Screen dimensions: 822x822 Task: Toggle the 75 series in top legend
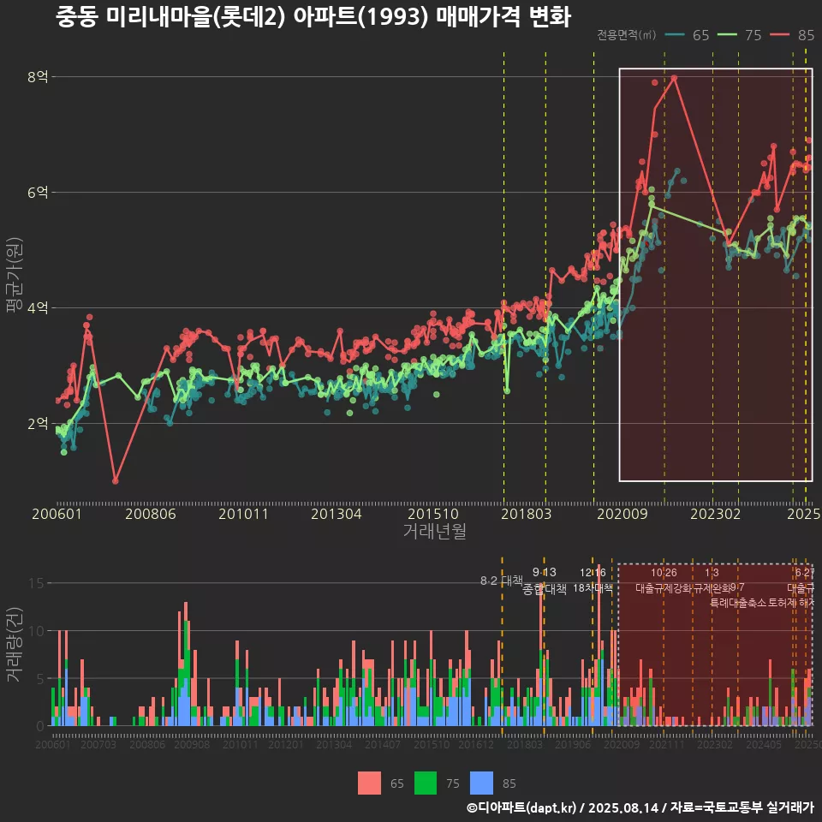740,35
